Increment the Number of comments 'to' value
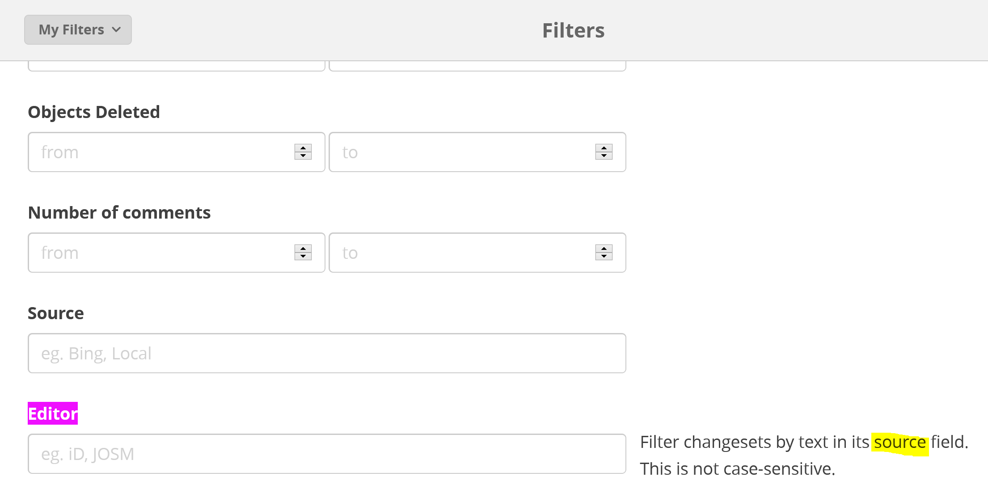This screenshot has height=502, width=988. (604, 249)
